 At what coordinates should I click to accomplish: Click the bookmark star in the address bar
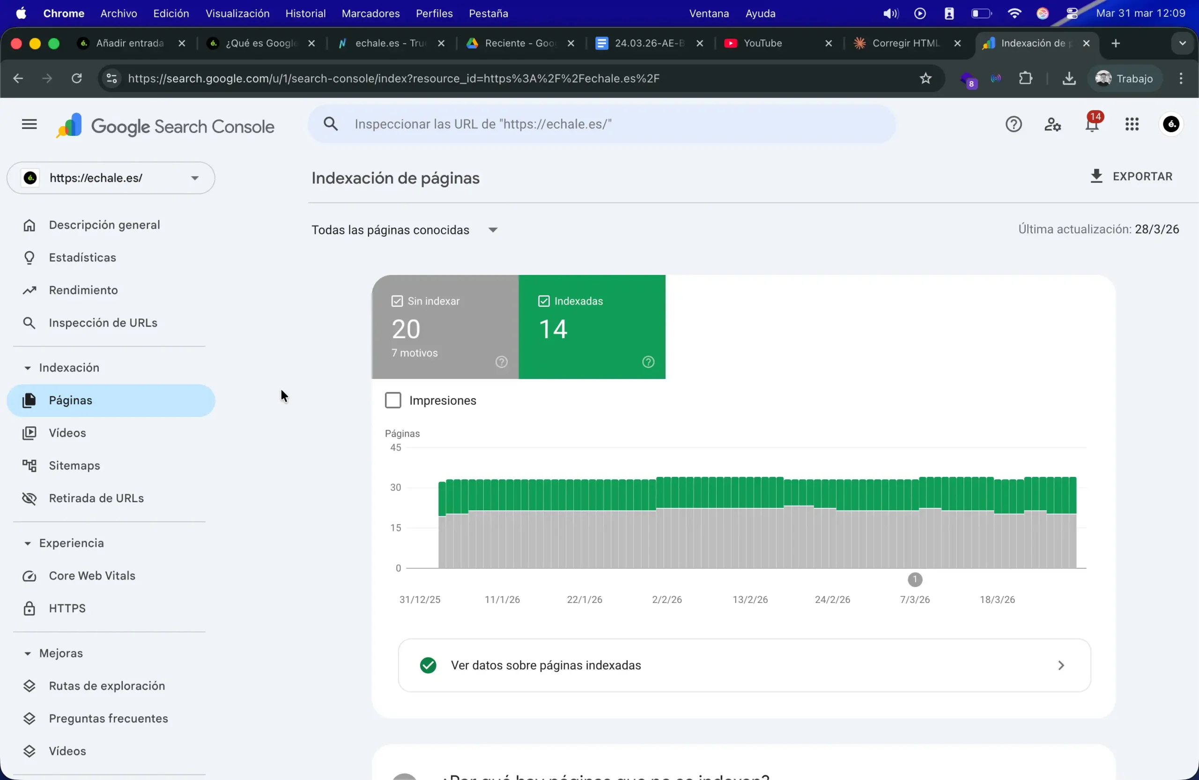click(x=925, y=78)
